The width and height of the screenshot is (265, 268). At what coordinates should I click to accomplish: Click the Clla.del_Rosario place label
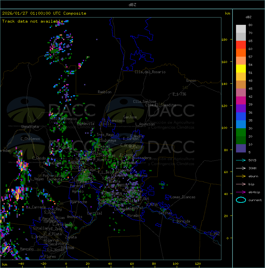point(150,72)
